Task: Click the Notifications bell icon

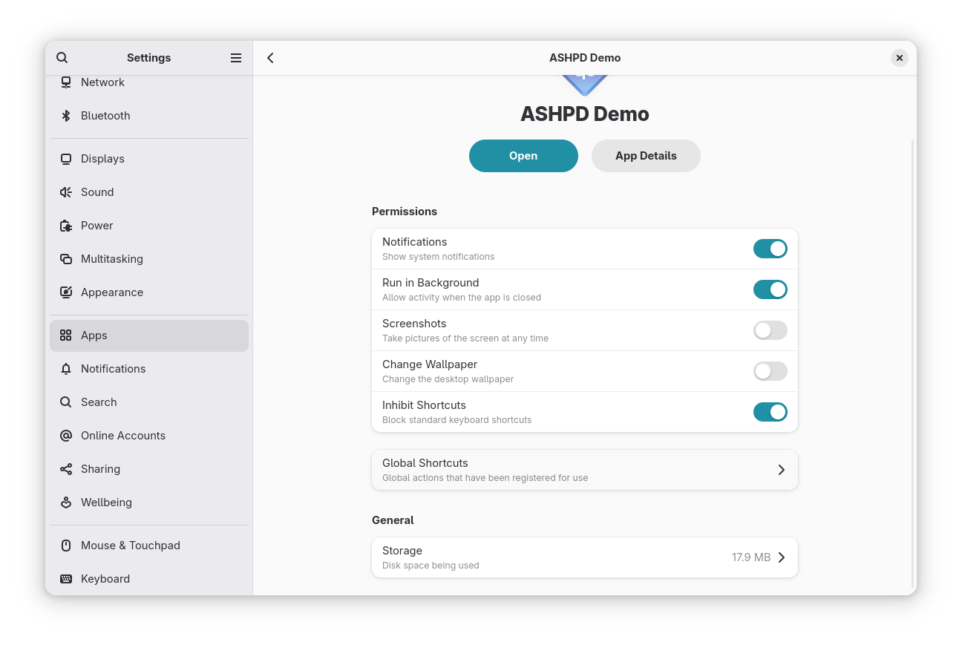Action: [x=66, y=369]
